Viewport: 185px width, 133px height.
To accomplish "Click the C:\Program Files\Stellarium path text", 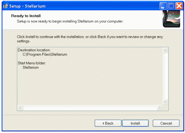I will [x=45, y=55].
